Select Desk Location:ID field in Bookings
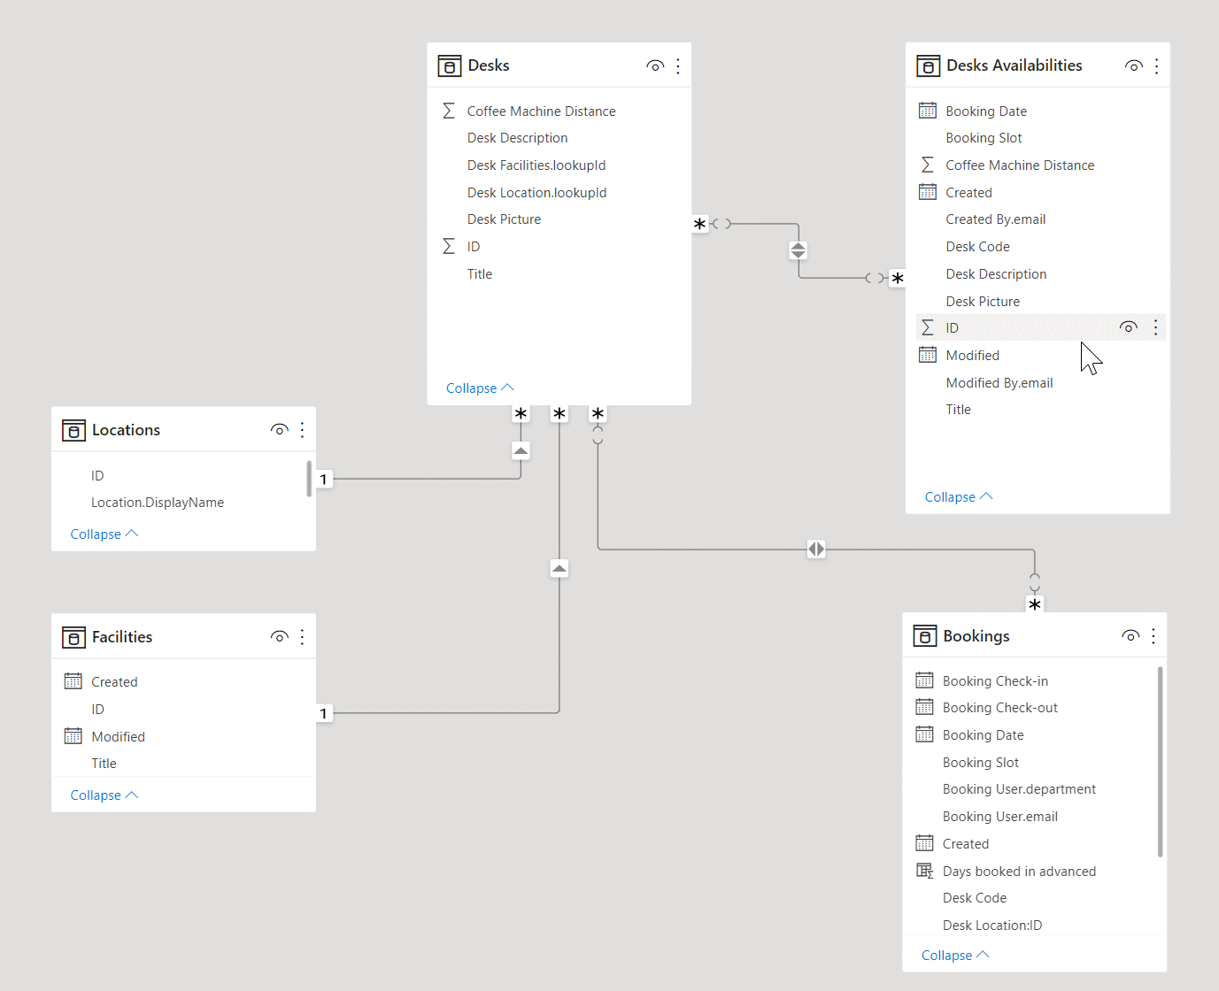This screenshot has width=1219, height=991. click(992, 926)
